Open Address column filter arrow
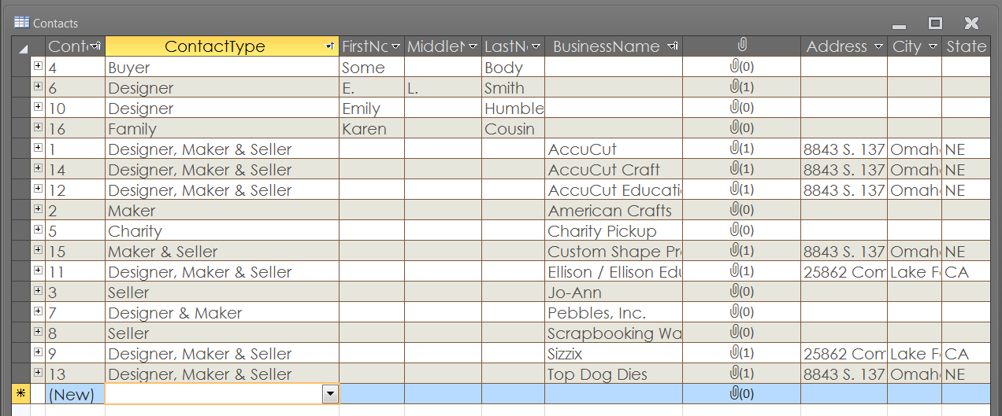Image resolution: width=1002 pixels, height=416 pixels. [878, 47]
